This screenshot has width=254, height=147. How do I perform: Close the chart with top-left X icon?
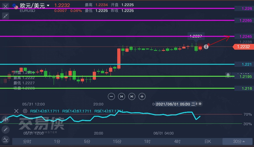pyautogui.click(x=6, y=6)
